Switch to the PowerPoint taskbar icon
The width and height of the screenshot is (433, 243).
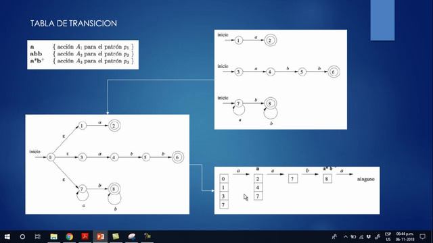point(101,236)
